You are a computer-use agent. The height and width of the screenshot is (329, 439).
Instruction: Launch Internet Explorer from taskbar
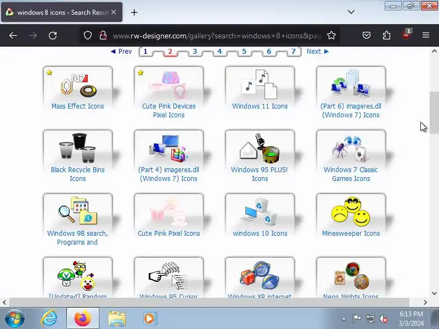pos(49,319)
